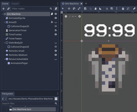Toggle smart snap in the viewport toolbar

(107, 9)
